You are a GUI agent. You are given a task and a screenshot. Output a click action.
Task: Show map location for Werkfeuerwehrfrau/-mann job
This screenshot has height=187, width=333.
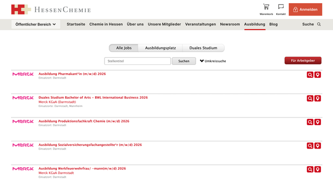317,169
